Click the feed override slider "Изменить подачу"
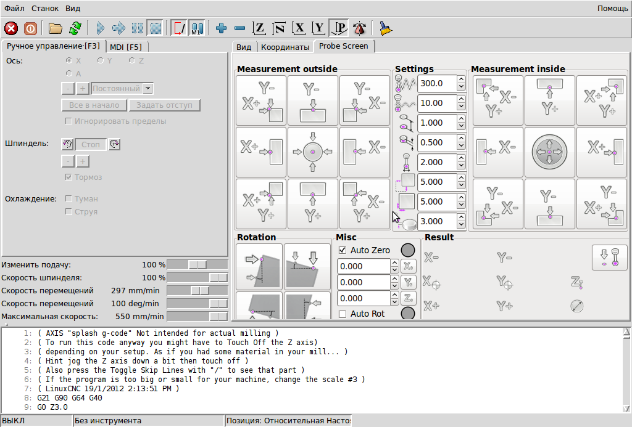Viewport: 632px width, 427px height. click(x=197, y=264)
